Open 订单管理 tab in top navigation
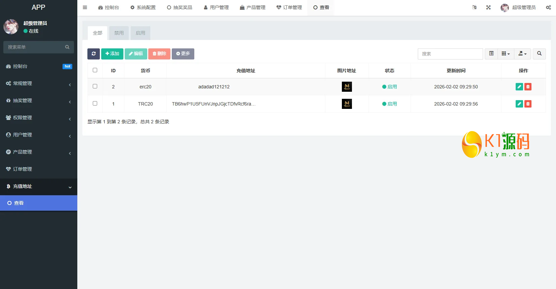Viewport: 556px width, 289px height. [x=289, y=7]
